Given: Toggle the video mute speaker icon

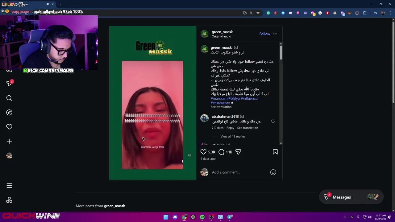Looking at the screenshot, I should coord(189,155).
